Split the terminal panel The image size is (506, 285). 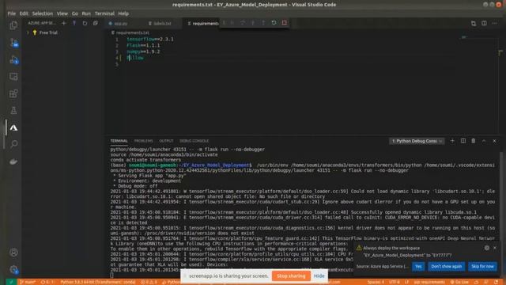(x=463, y=141)
